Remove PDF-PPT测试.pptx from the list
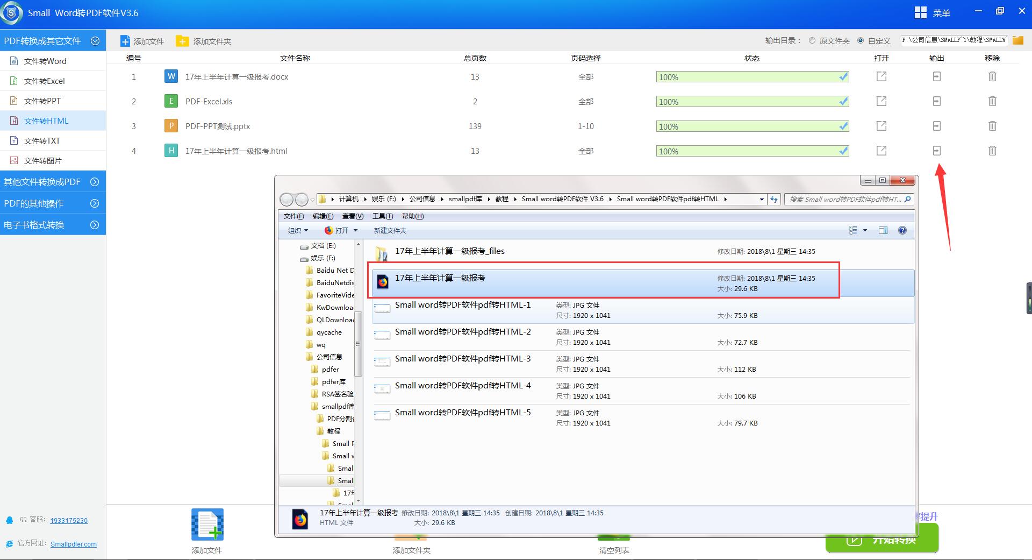Screen dimensions: 1032x560 point(992,126)
